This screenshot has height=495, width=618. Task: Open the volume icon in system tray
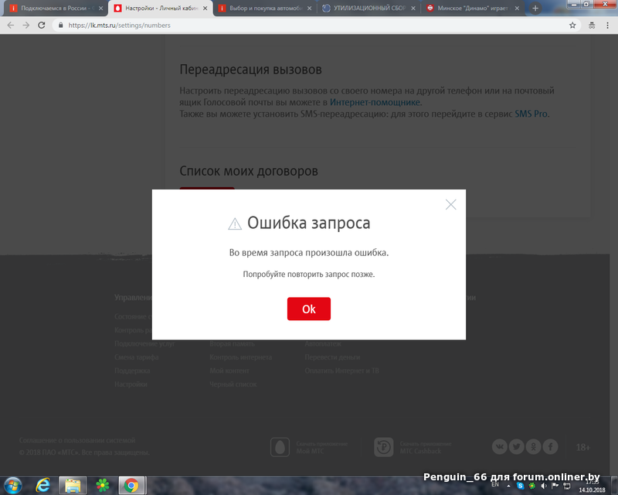[544, 486]
